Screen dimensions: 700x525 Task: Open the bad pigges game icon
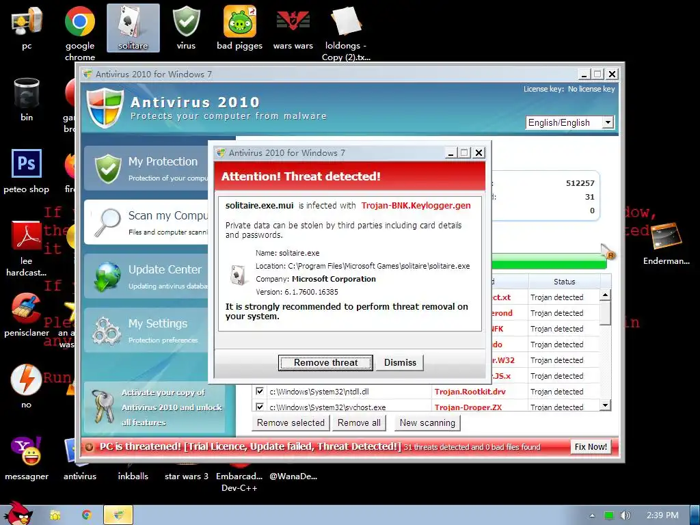pos(240,27)
